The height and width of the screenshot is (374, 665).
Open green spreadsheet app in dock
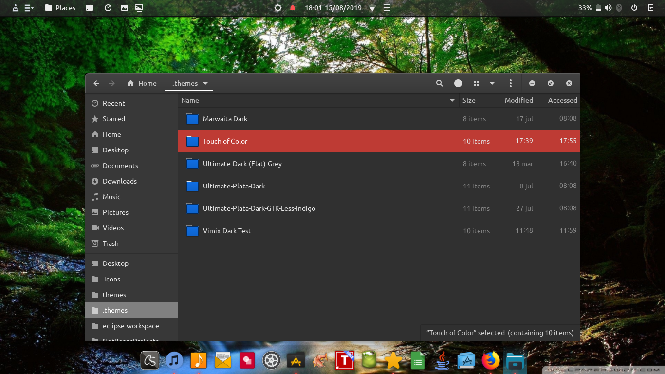[417, 361]
